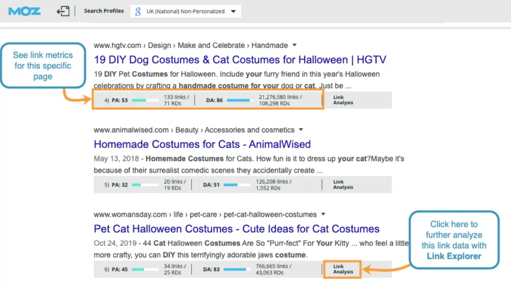Click the 21,276,580 links domain metric
The height and width of the screenshot is (295, 511).
click(280, 97)
